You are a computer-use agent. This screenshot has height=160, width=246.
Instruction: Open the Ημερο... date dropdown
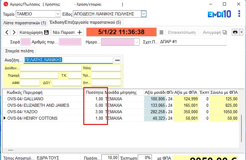coord(137,42)
